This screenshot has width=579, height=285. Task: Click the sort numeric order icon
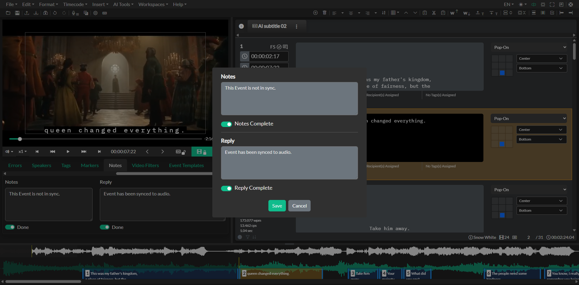(x=384, y=13)
